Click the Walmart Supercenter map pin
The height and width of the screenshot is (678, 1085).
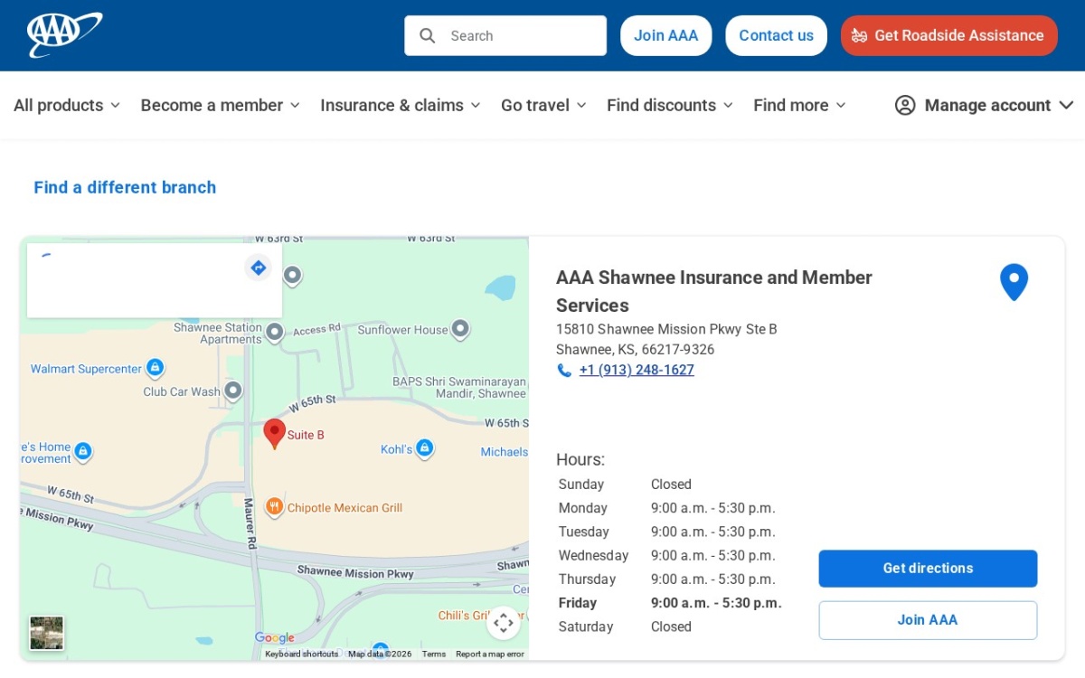[x=156, y=368]
